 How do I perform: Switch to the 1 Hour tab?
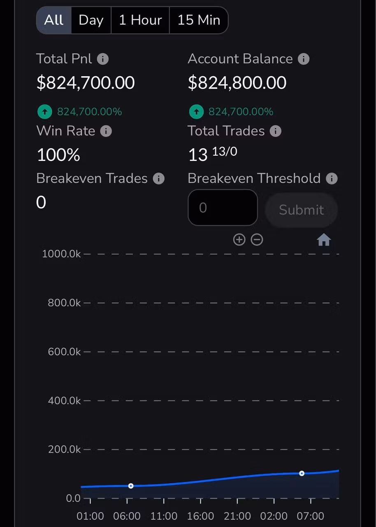coord(140,20)
